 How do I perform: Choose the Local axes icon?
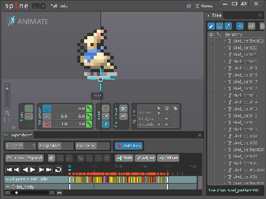105,108
